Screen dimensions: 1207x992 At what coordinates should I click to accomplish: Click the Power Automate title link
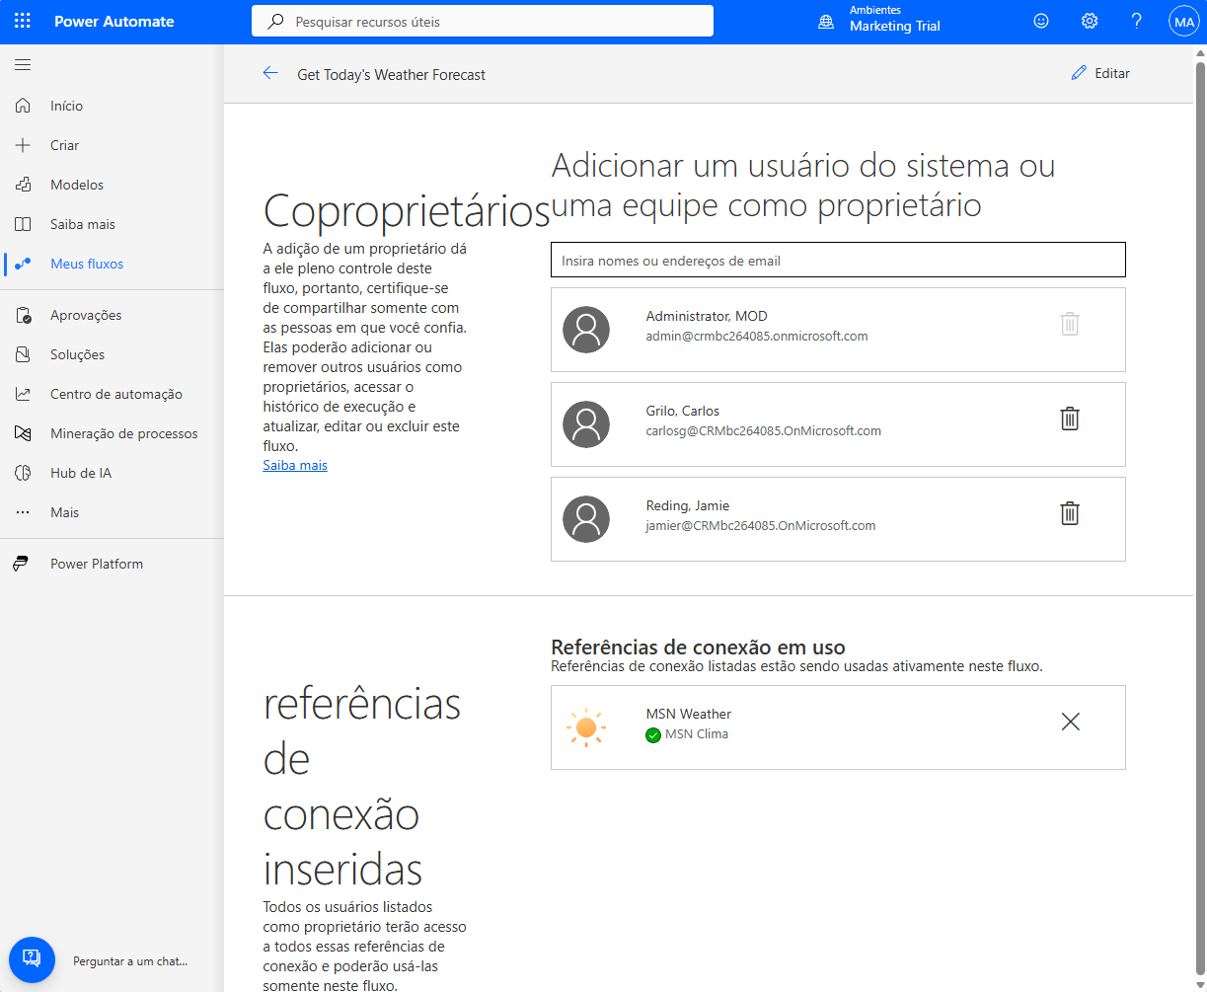click(x=114, y=21)
